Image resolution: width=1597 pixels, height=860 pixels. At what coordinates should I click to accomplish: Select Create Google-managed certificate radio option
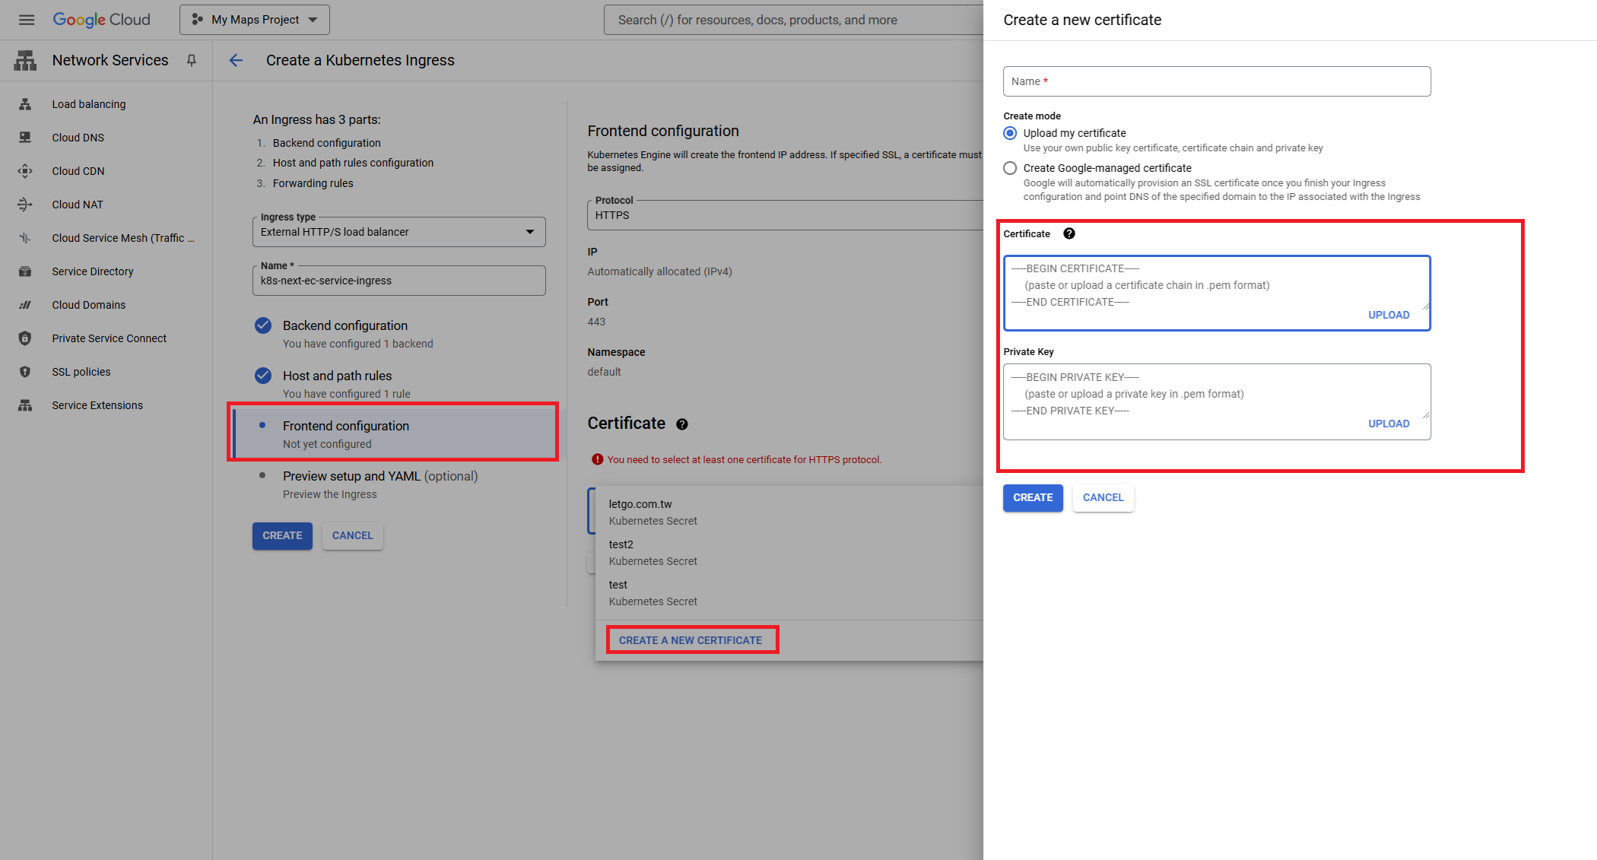click(x=1010, y=168)
